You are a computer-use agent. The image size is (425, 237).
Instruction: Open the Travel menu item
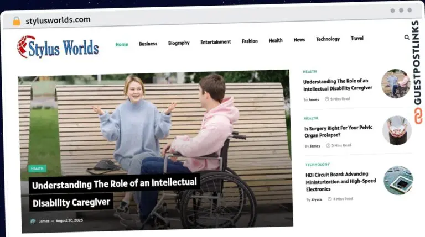357,38
